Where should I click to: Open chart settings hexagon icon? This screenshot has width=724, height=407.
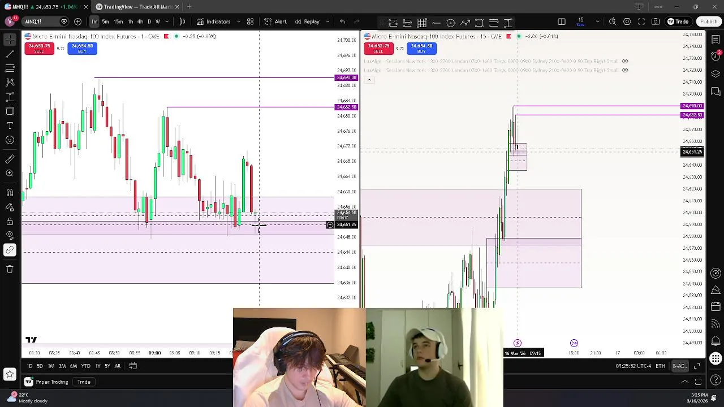[627, 21]
